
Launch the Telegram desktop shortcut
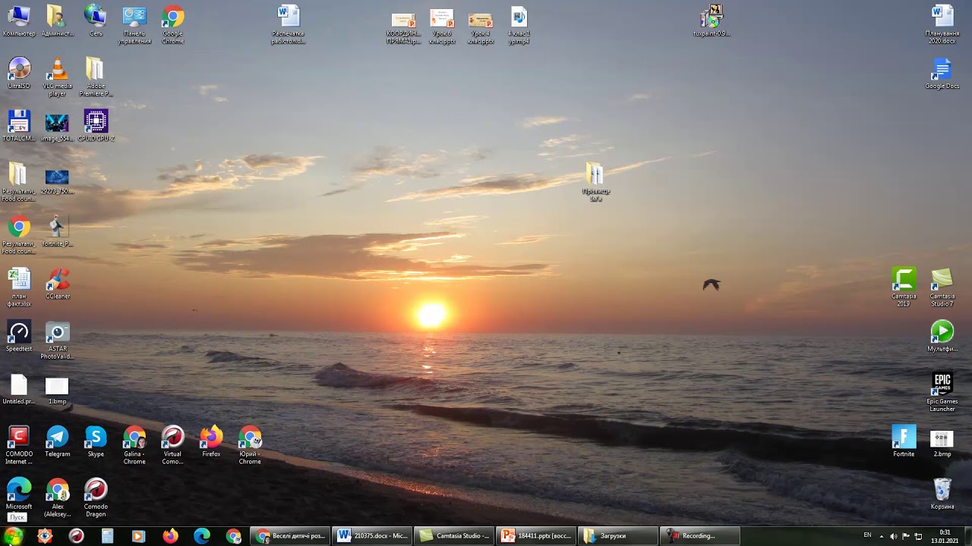[x=57, y=441]
